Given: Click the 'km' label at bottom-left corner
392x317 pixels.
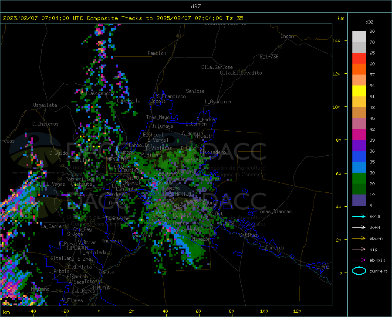Looking at the screenshot, I should coord(6,312).
